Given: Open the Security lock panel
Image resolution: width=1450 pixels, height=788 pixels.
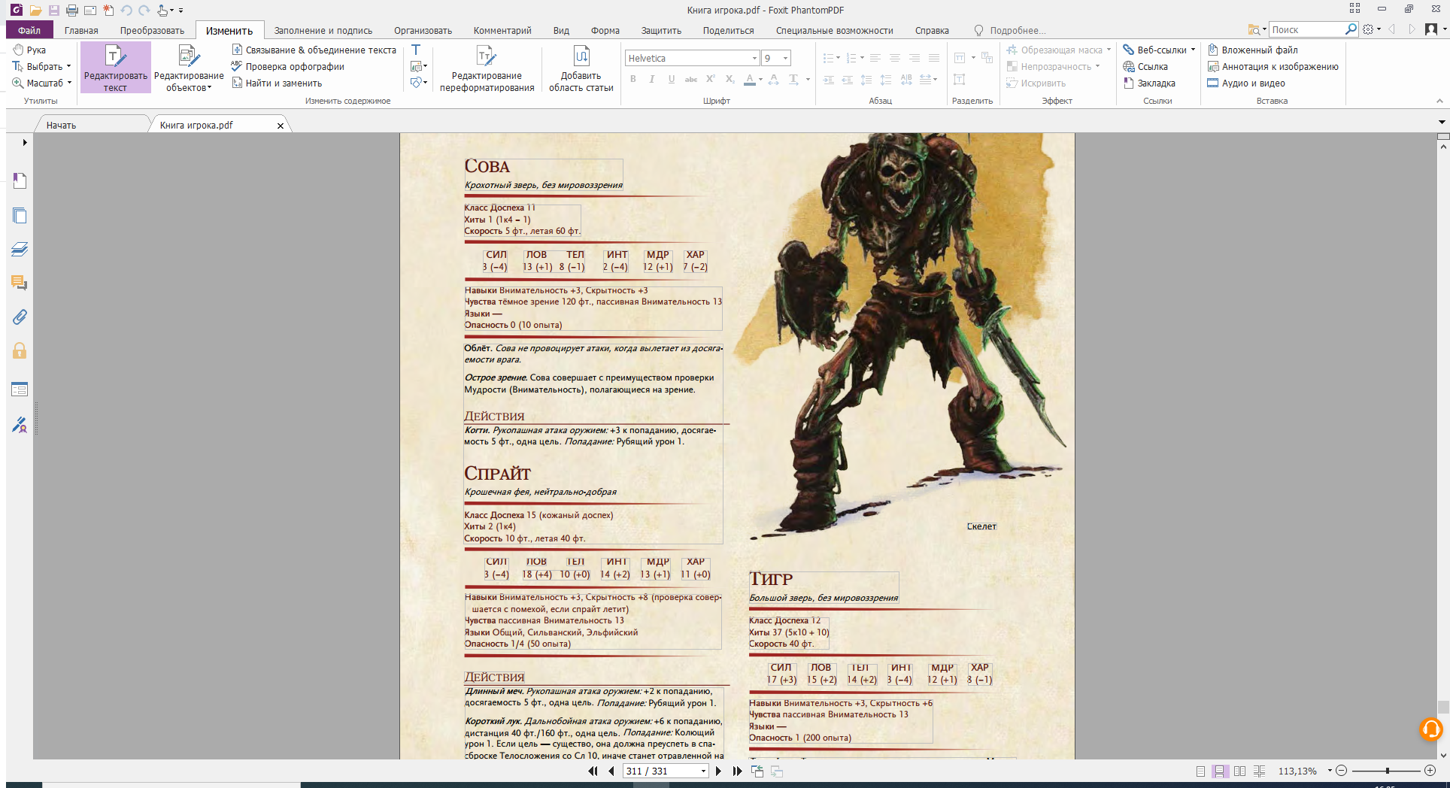Looking at the screenshot, I should click(20, 350).
